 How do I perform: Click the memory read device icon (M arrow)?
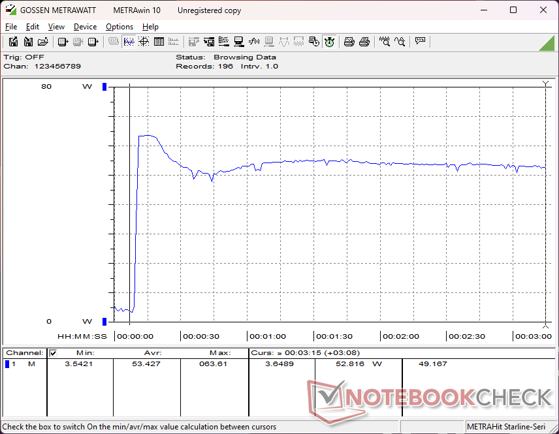[x=93, y=42]
